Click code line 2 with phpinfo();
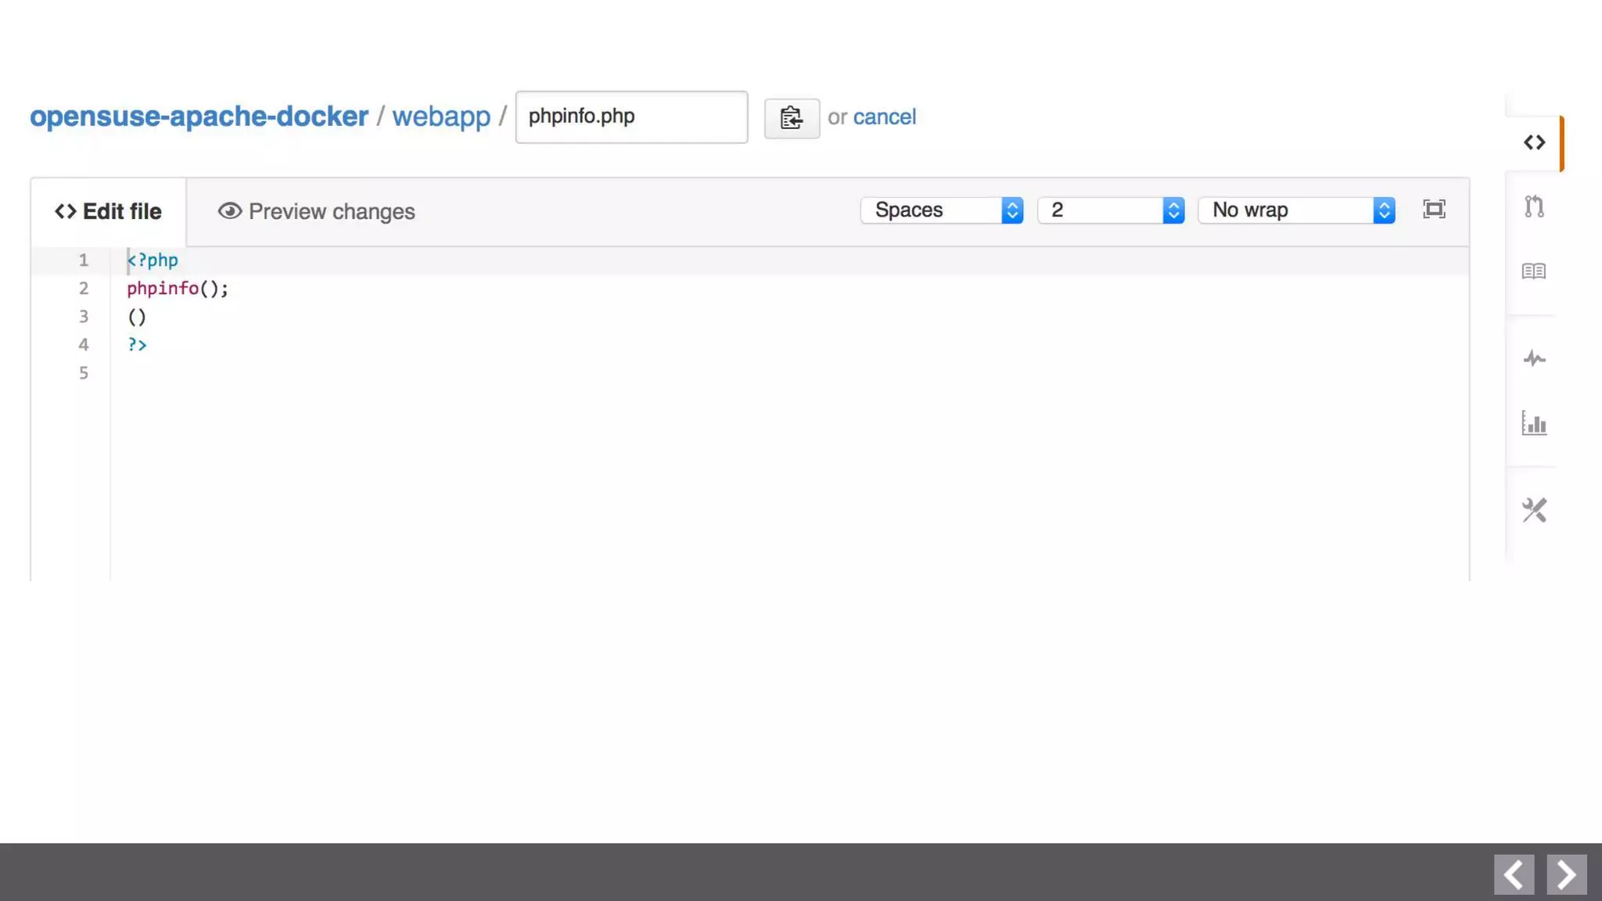This screenshot has height=901, width=1602. pyautogui.click(x=178, y=289)
